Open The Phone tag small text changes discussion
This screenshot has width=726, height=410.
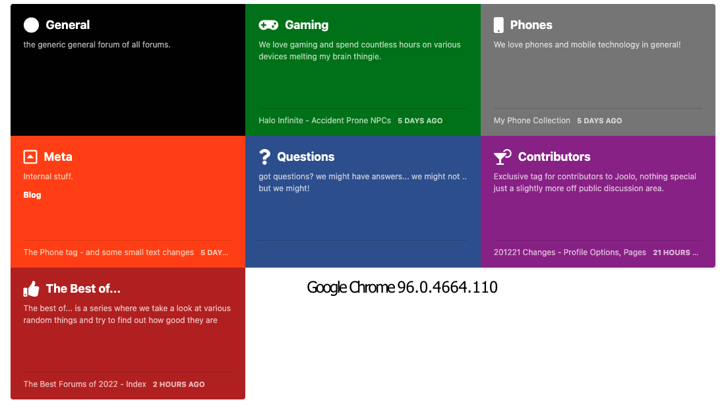[108, 252]
